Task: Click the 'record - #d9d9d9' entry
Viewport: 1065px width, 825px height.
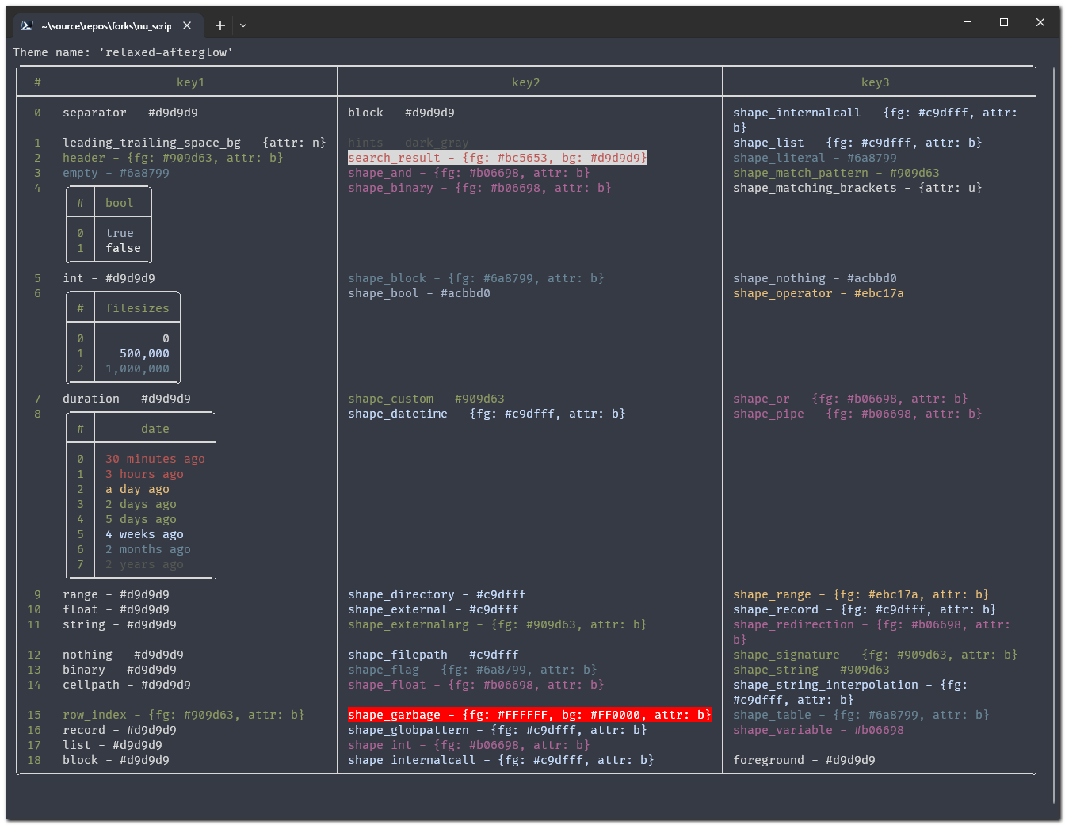Action: tap(120, 730)
